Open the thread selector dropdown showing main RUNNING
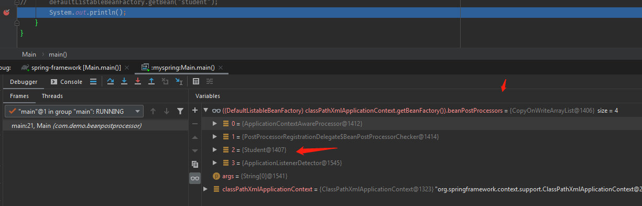Screen dimensions: 642x206 tap(74, 111)
